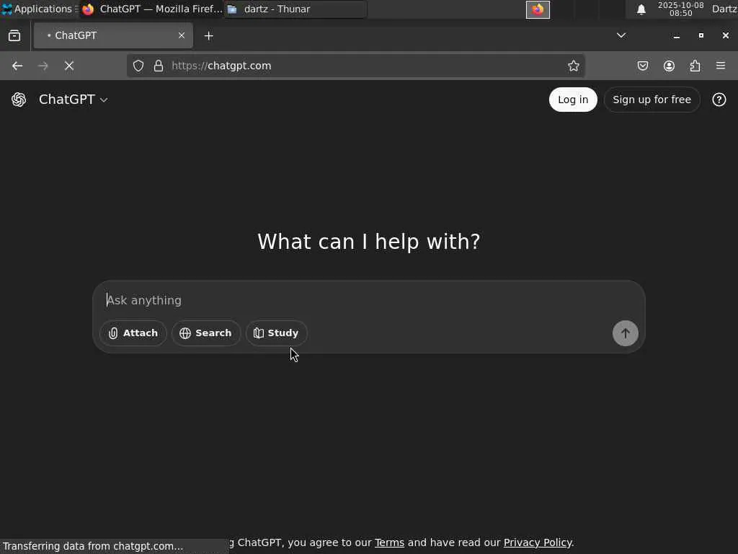Open the help question mark icon
The height and width of the screenshot is (554, 738).
(719, 100)
